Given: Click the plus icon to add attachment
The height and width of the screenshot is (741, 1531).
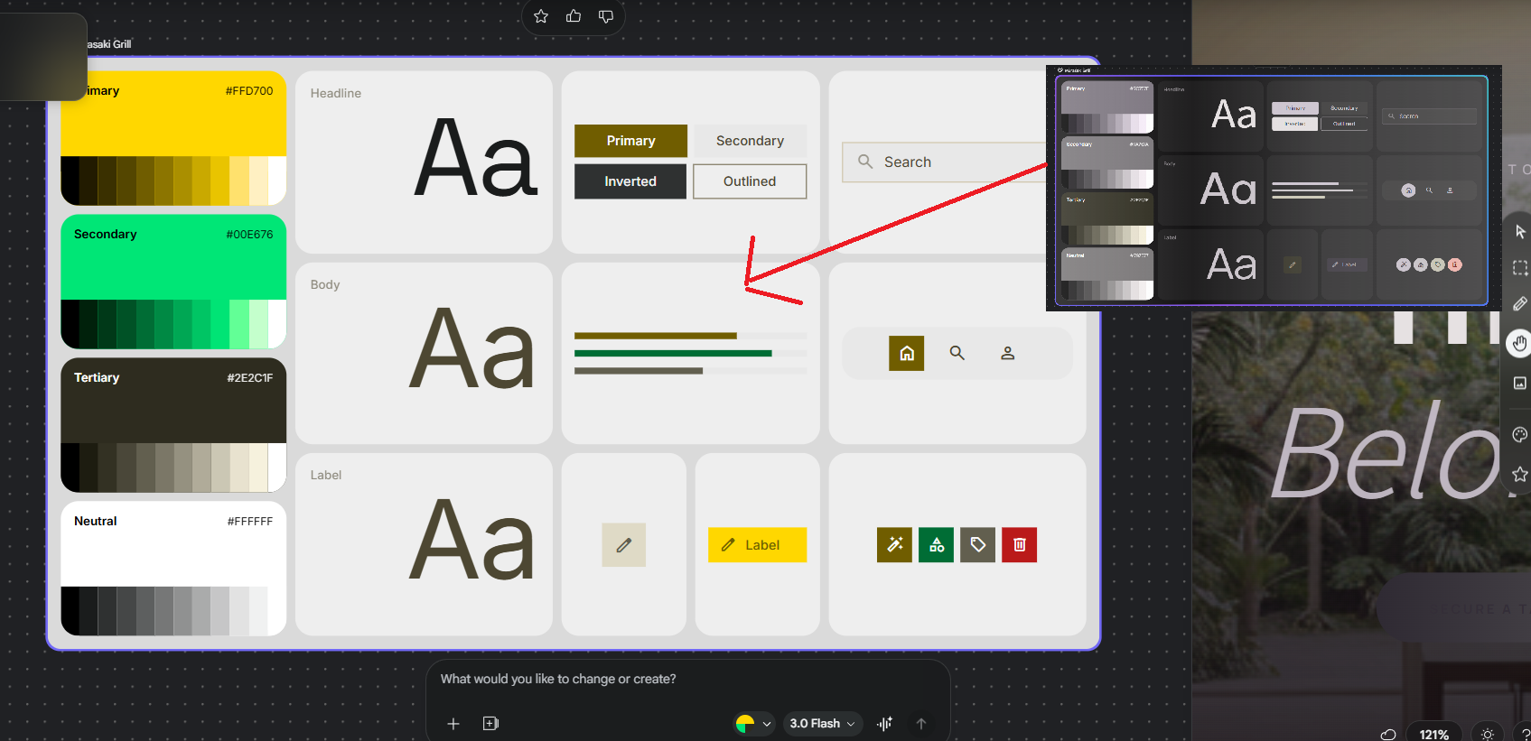Looking at the screenshot, I should click(x=453, y=724).
